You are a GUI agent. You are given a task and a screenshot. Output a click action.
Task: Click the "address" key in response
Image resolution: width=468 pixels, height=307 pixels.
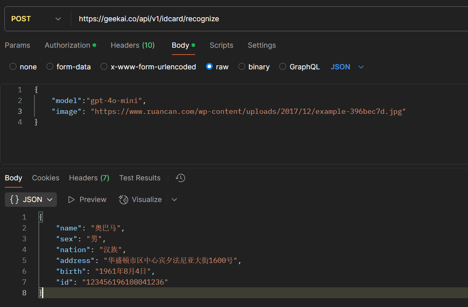75,261
